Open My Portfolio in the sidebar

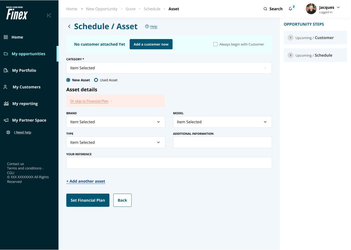tap(24, 70)
